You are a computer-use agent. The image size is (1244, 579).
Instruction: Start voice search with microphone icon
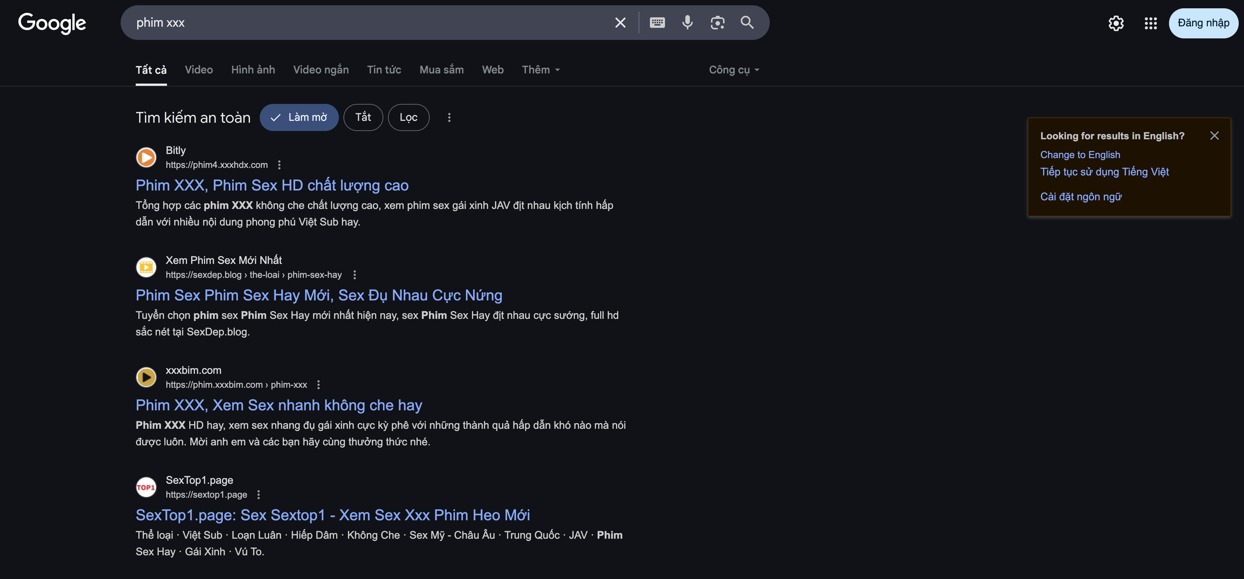point(687,23)
